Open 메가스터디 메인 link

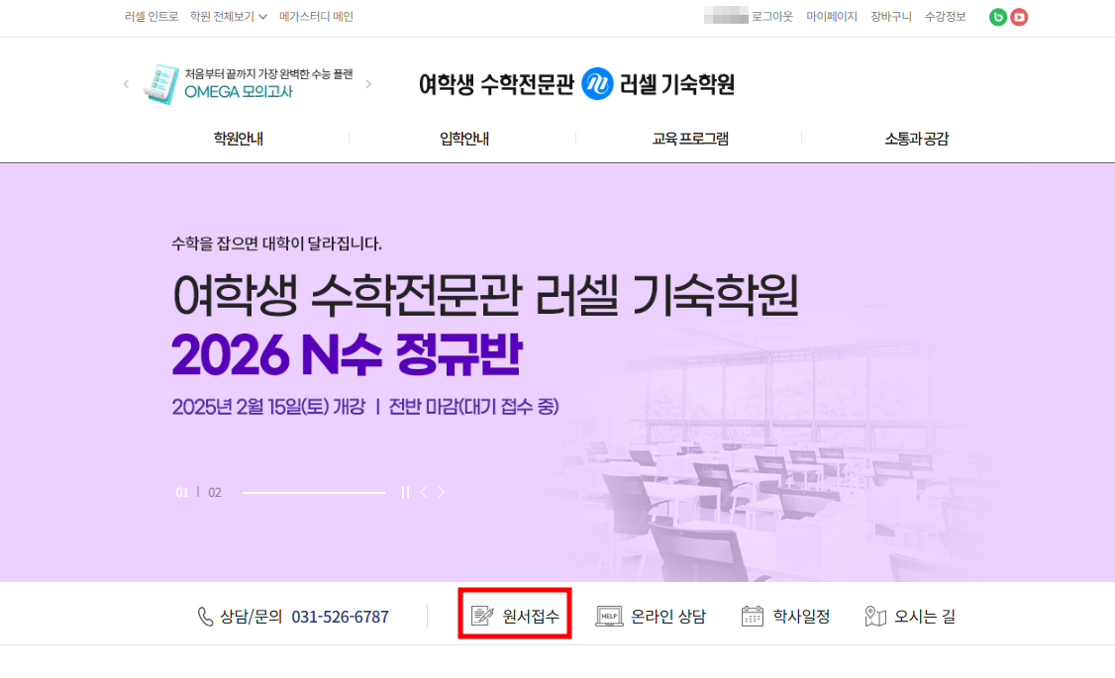(317, 17)
